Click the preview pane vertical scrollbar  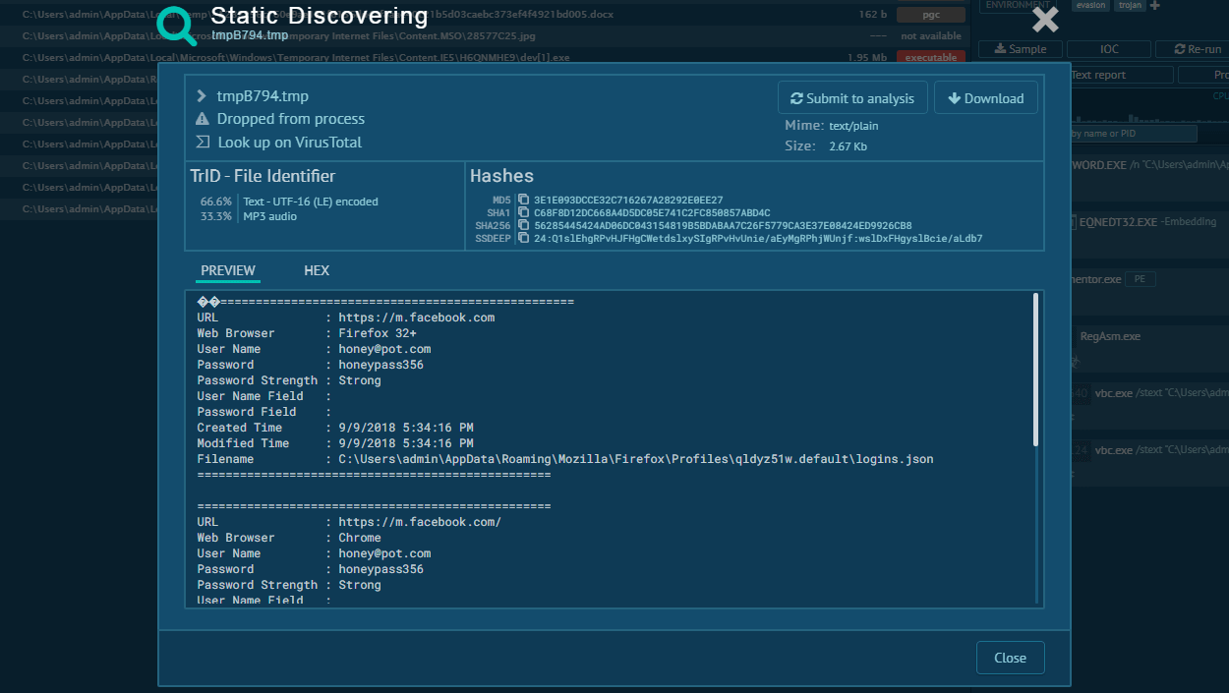tap(1035, 369)
